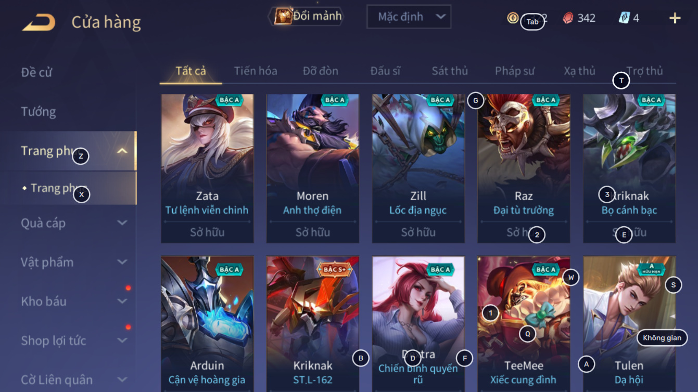Select the Moren Anh thợ điện skin card
Image resolution: width=698 pixels, height=392 pixels.
coord(313,168)
